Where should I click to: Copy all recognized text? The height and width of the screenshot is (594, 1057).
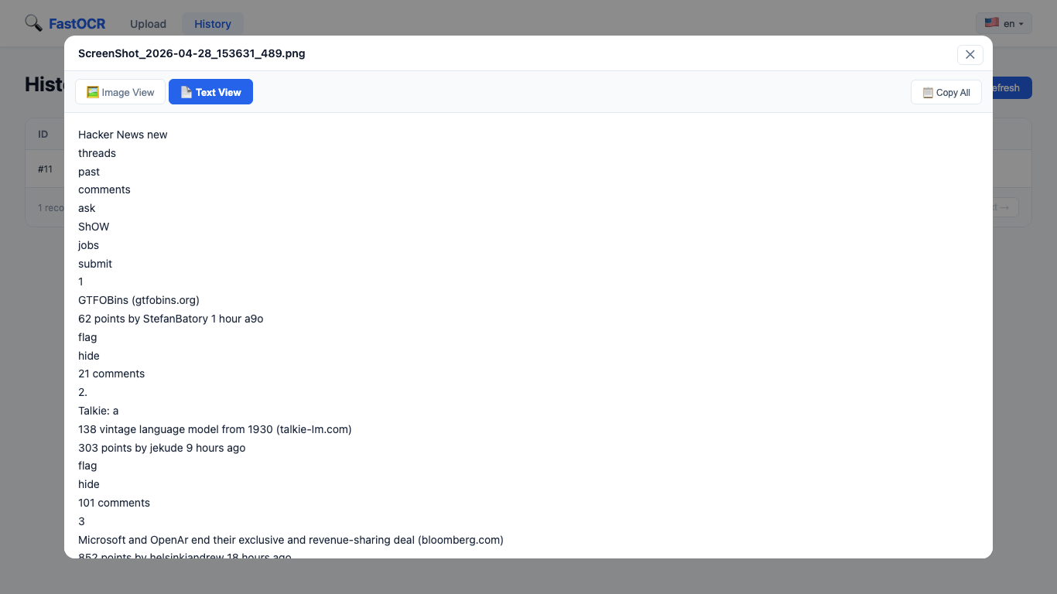[x=946, y=92]
